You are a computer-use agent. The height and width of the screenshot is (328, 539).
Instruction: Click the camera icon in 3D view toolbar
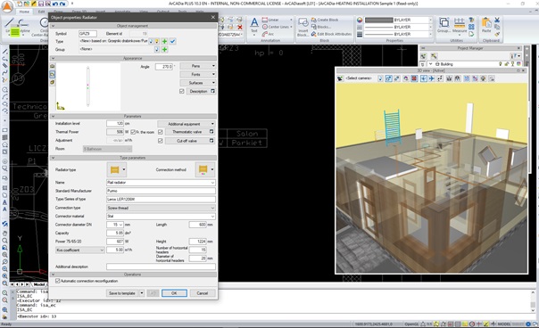pos(340,78)
